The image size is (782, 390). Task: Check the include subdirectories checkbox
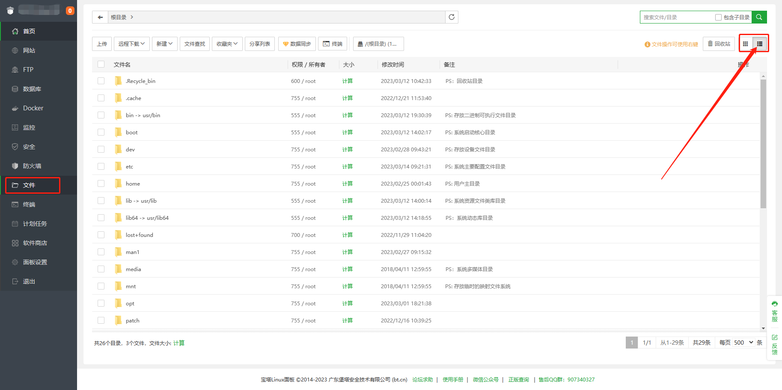pyautogui.click(x=718, y=17)
